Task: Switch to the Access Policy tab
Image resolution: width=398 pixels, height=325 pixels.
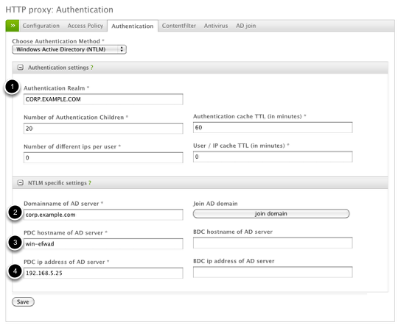Action: pyautogui.click(x=85, y=26)
